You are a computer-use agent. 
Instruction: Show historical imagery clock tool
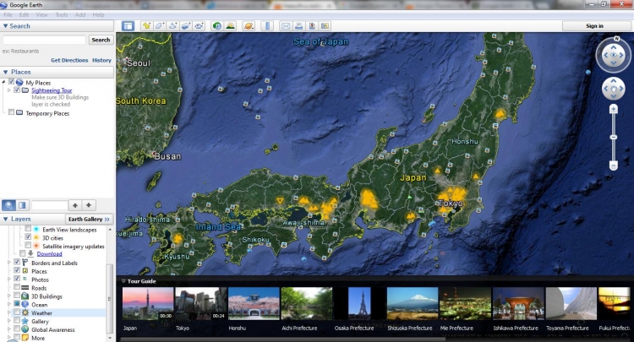[x=217, y=26]
